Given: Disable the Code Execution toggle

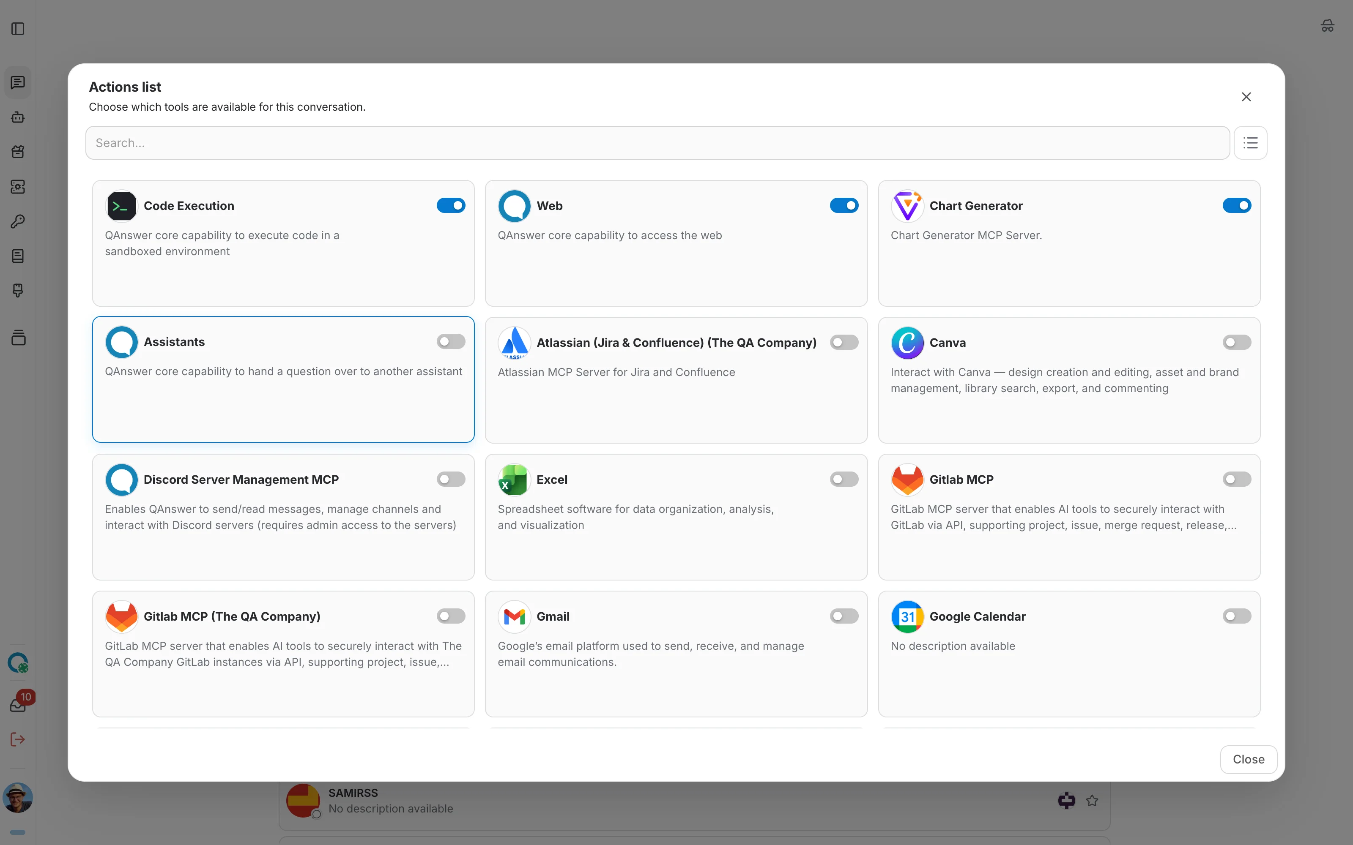Looking at the screenshot, I should click(451, 206).
